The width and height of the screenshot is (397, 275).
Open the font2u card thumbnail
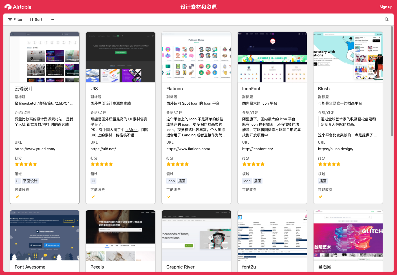coord(272,235)
